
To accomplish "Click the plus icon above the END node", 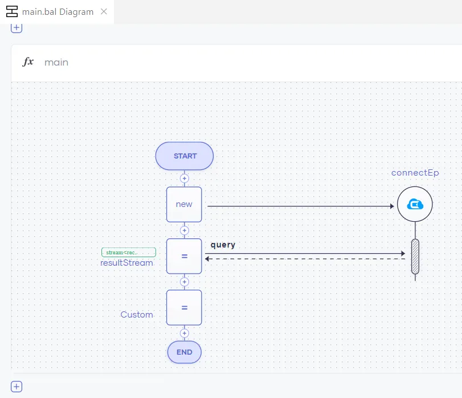I will pos(184,332).
